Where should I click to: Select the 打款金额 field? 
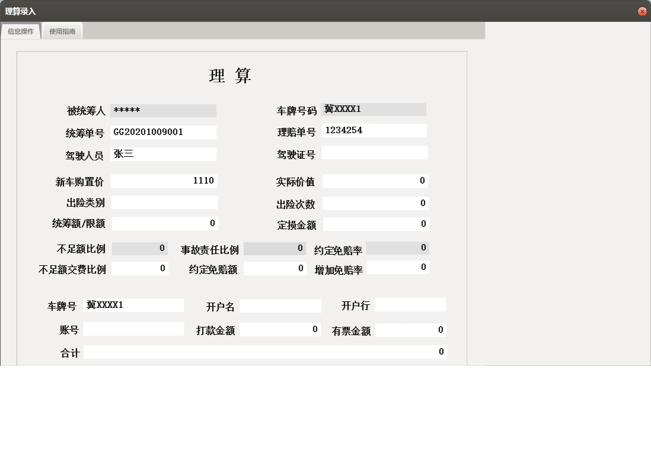(x=280, y=329)
